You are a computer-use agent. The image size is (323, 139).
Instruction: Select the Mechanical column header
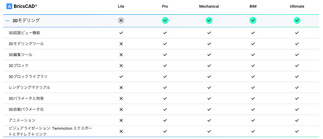209,6
